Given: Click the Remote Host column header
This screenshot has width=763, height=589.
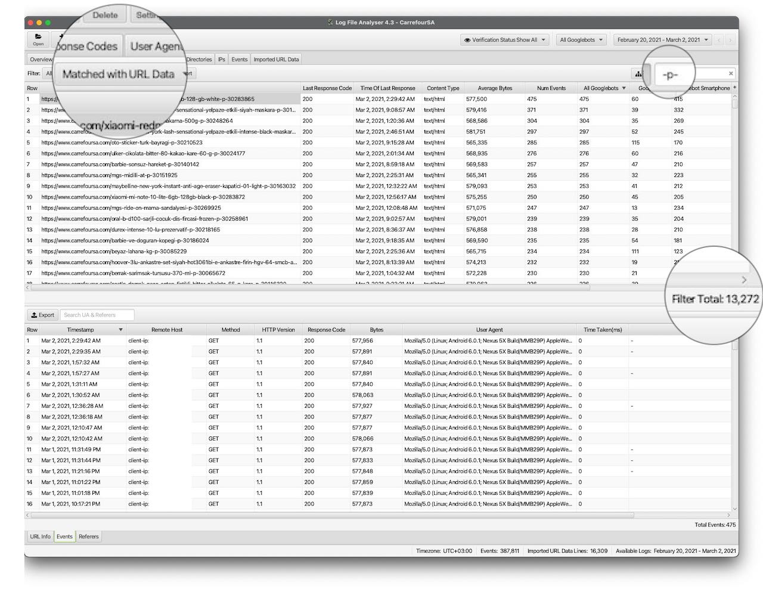Looking at the screenshot, I should 167,330.
